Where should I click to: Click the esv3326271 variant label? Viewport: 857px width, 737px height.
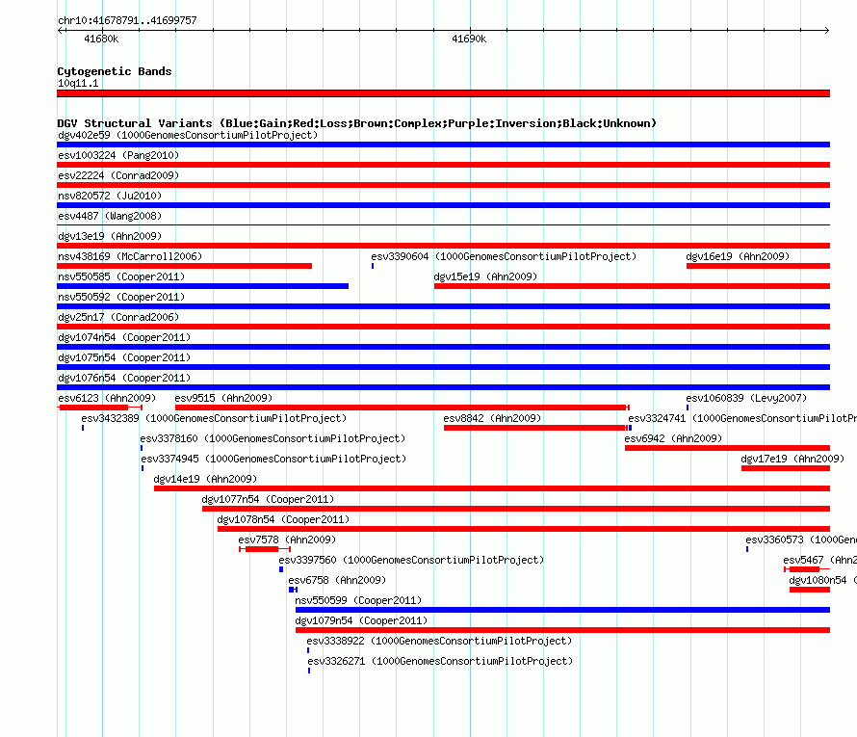[x=440, y=661]
